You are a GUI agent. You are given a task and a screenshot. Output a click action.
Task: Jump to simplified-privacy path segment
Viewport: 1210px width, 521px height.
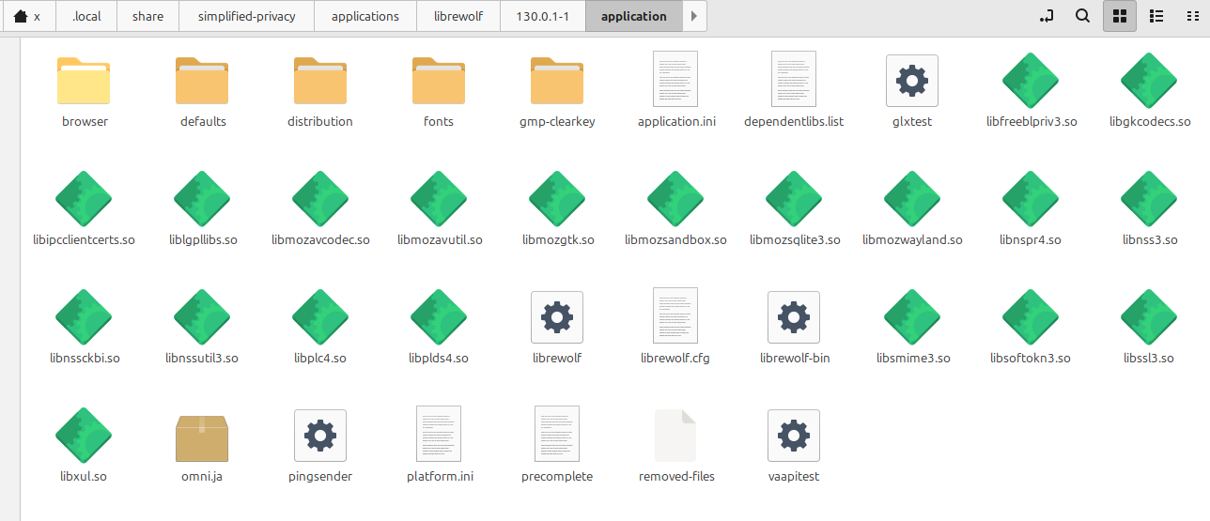(x=246, y=16)
